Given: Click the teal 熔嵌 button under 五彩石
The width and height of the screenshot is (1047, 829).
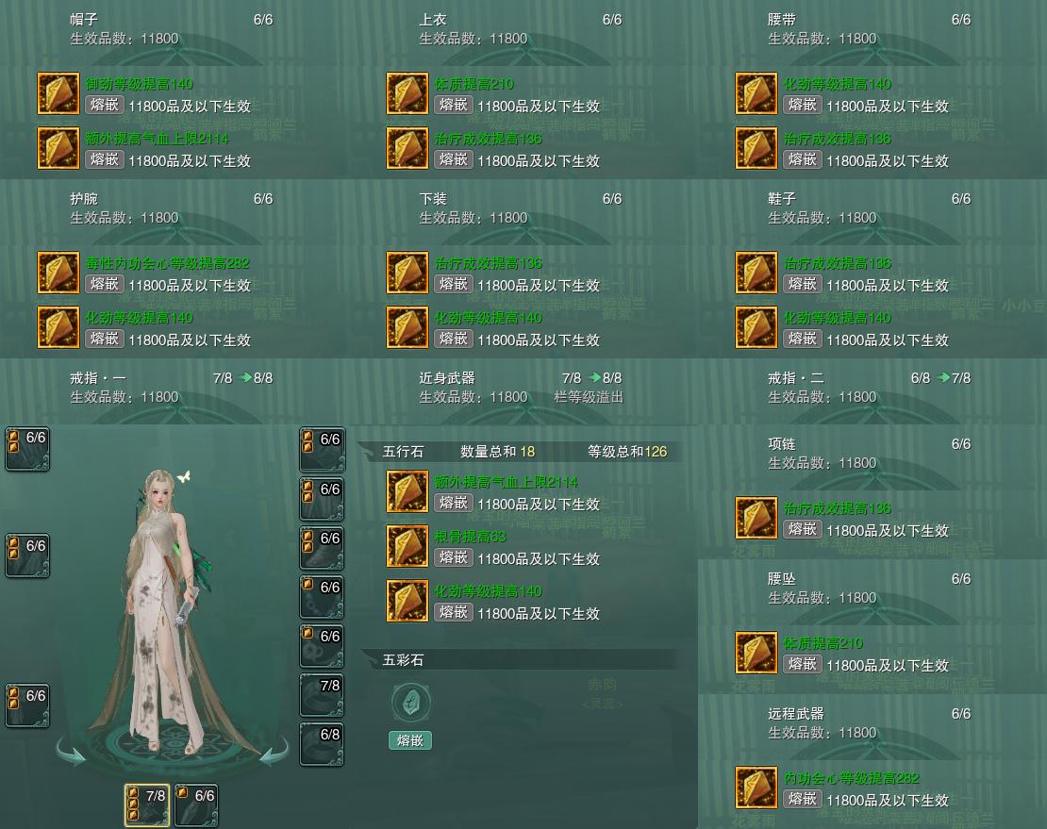Looking at the screenshot, I should pos(410,740).
